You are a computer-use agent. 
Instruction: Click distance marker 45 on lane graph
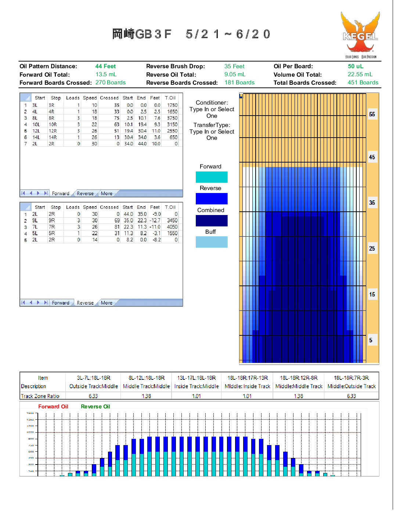tap(372, 157)
